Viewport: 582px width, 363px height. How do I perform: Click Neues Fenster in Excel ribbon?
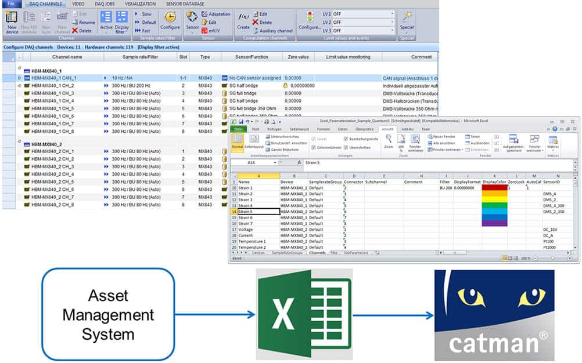pyautogui.click(x=441, y=137)
